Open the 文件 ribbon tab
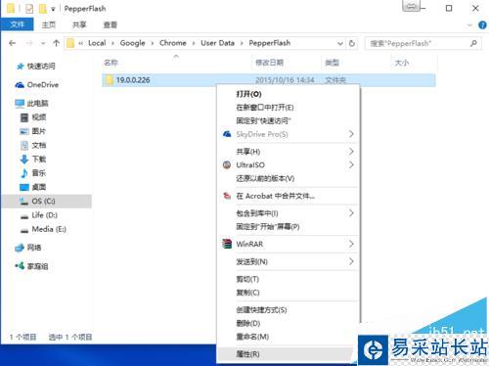Image resolution: width=489 pixels, height=366 pixels. pyautogui.click(x=17, y=24)
